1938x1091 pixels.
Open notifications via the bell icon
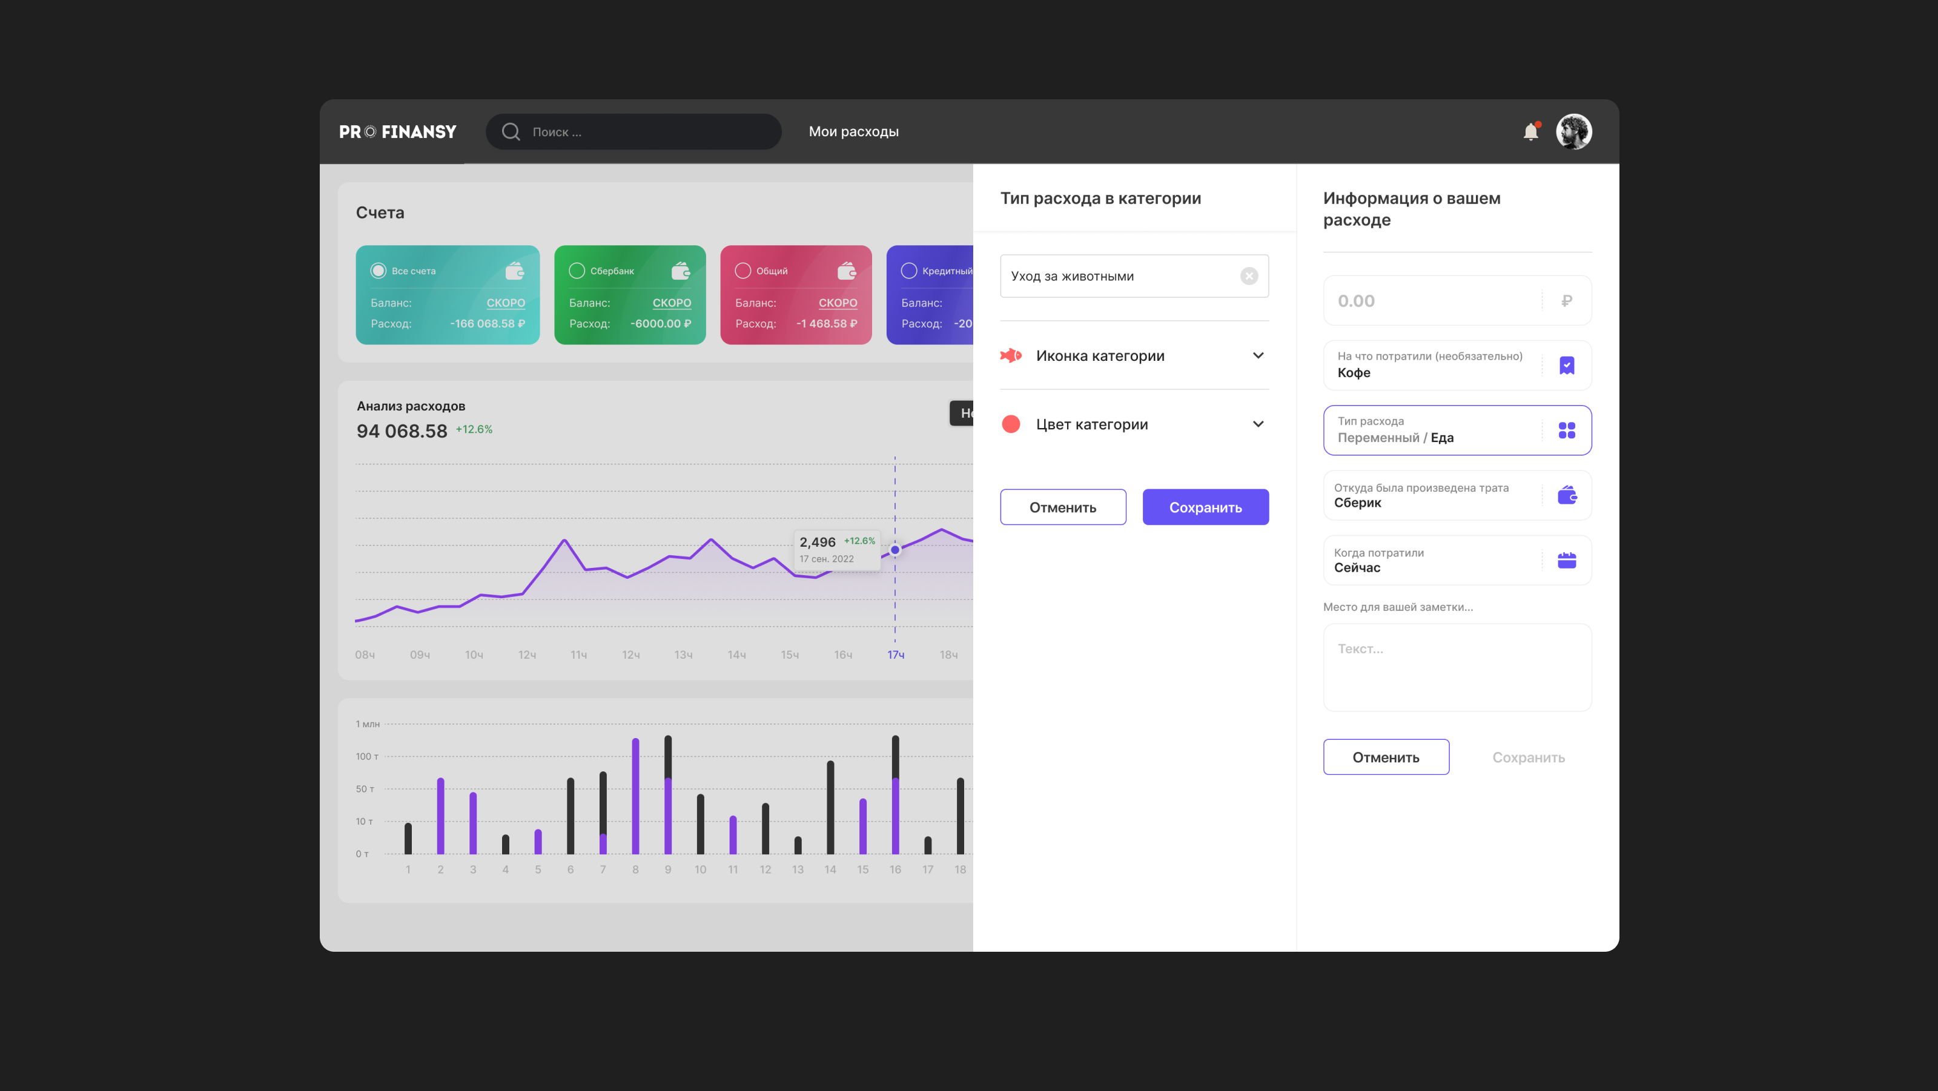tap(1531, 131)
